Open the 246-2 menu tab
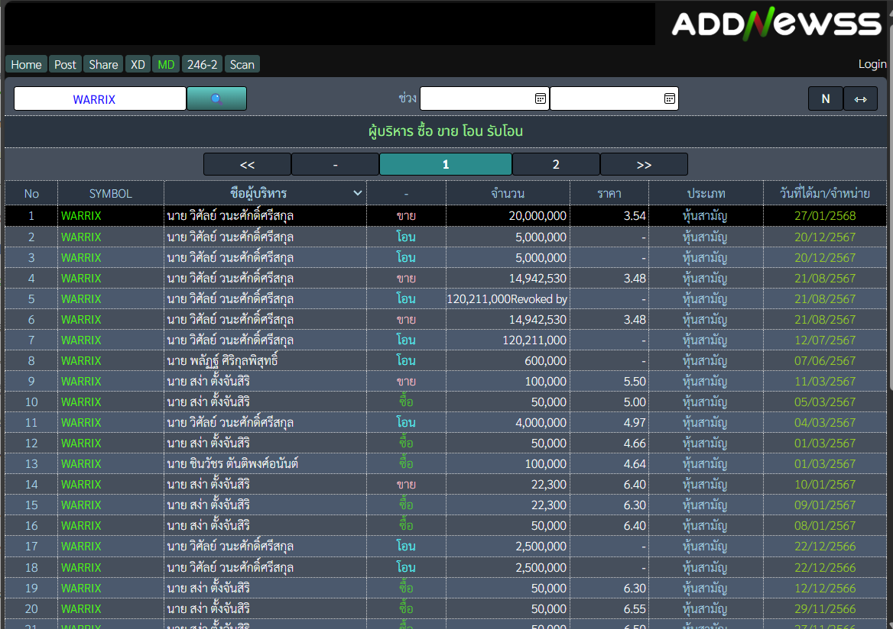The image size is (893, 629). (x=202, y=65)
